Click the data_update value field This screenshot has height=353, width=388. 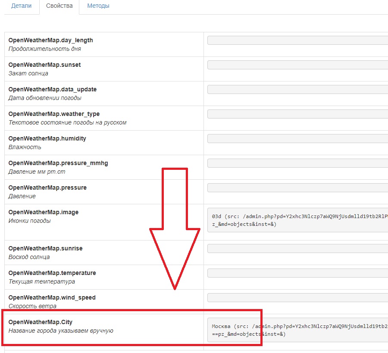[x=297, y=89]
